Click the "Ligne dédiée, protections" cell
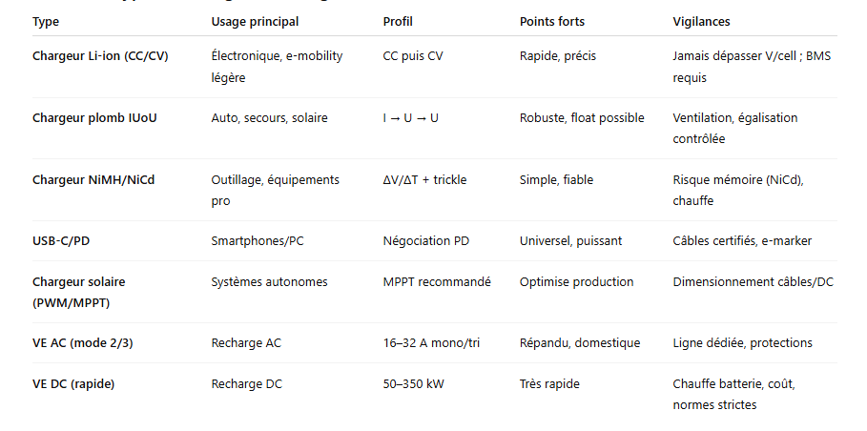 (x=742, y=343)
